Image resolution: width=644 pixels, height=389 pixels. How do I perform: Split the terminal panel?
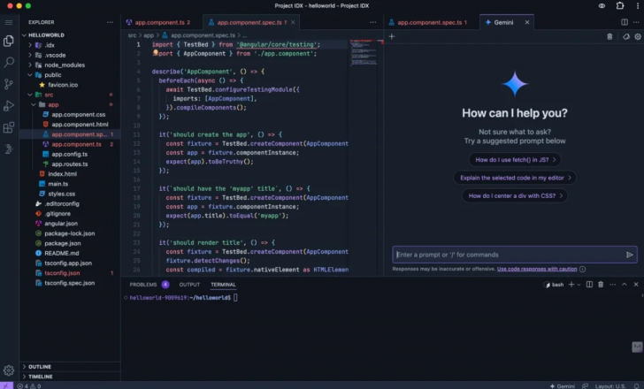point(589,285)
